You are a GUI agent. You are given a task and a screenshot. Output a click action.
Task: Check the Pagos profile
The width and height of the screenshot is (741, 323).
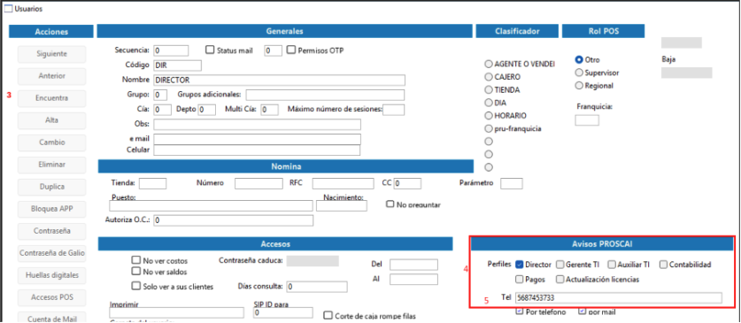pos(520,279)
